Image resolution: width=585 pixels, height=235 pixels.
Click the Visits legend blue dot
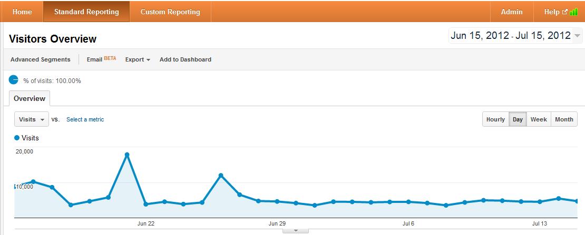(x=16, y=138)
